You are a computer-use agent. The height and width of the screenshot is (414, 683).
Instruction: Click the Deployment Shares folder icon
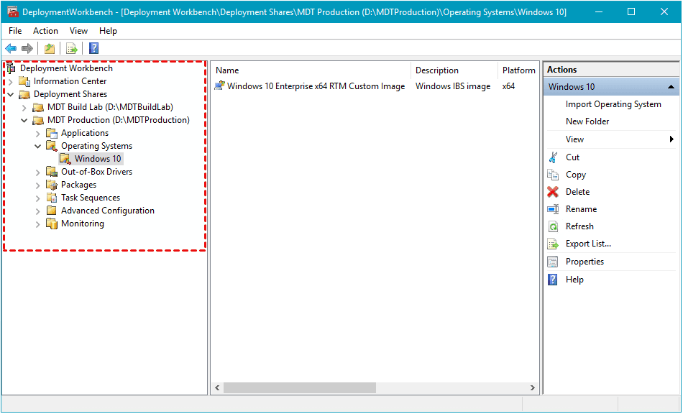pyautogui.click(x=24, y=94)
